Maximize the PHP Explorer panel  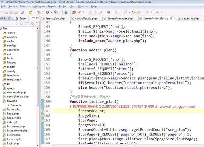coord(37,18)
